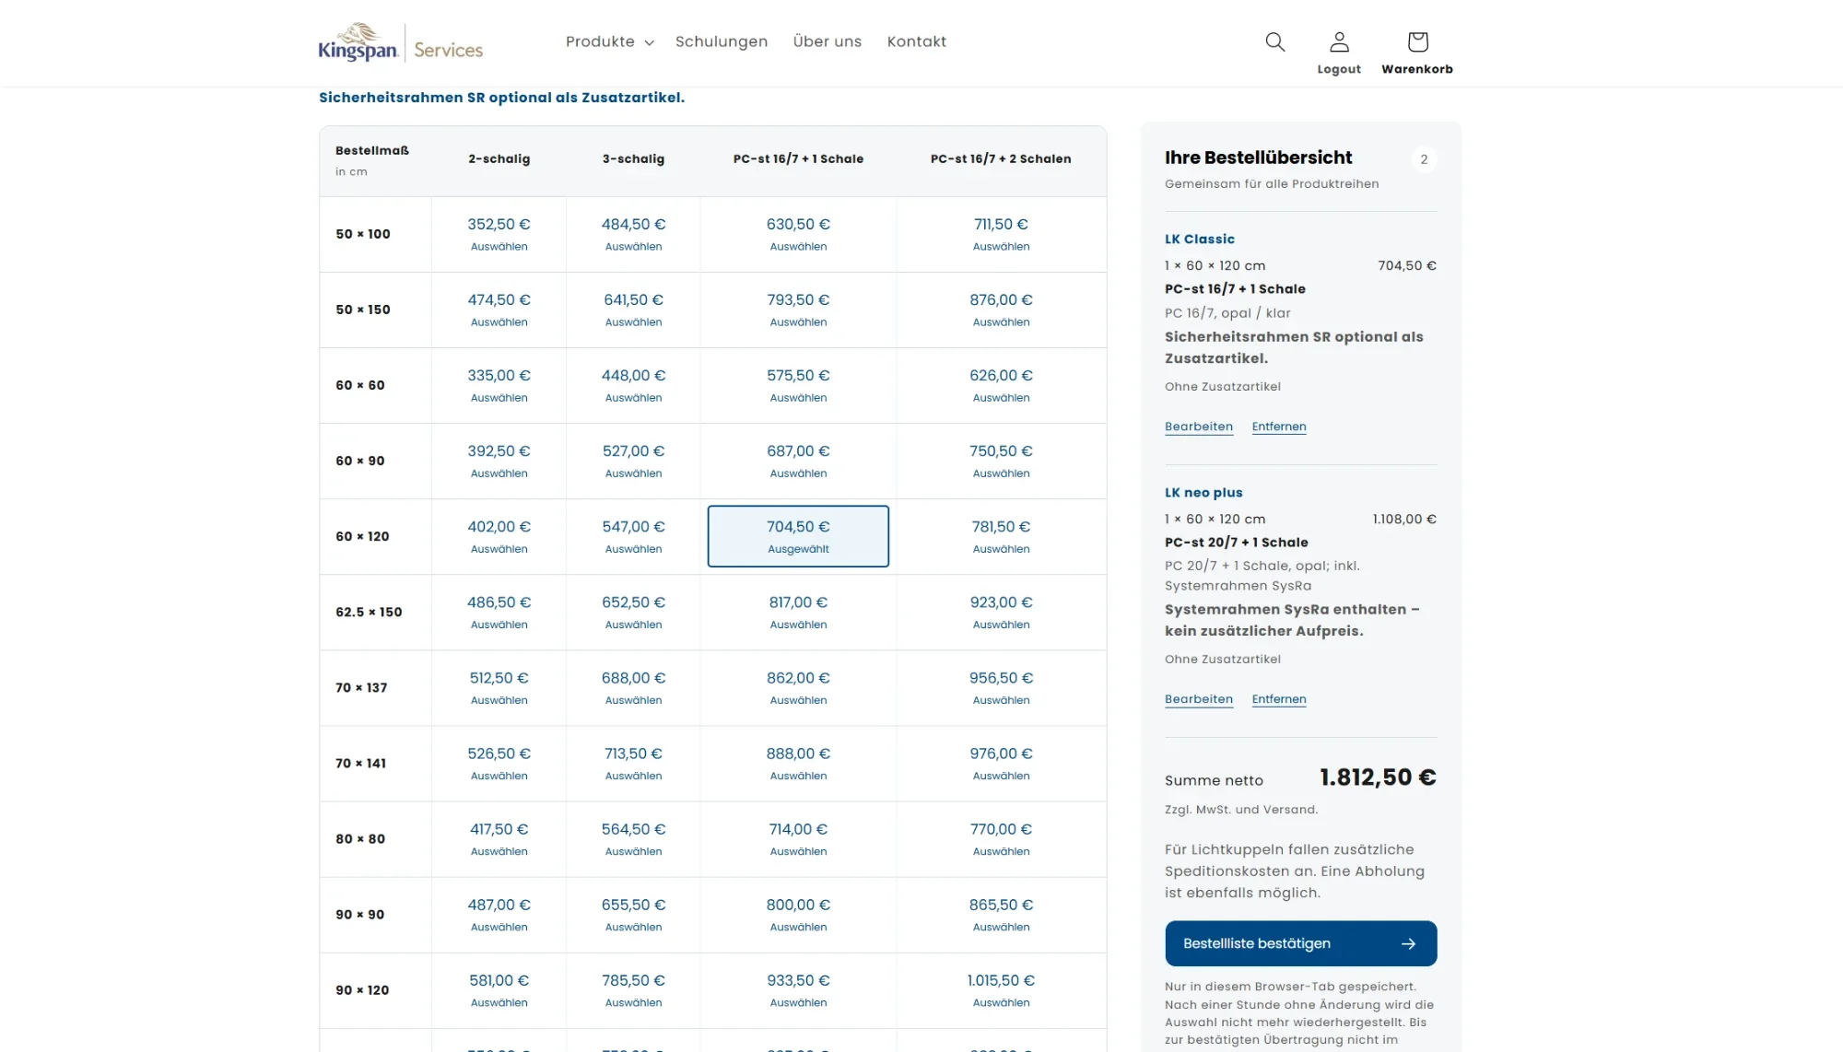Open the Kontakt menu item
The width and height of the screenshot is (1843, 1052).
[x=917, y=41]
